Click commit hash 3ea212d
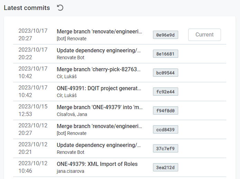This screenshot has width=240, height=179. (165, 167)
